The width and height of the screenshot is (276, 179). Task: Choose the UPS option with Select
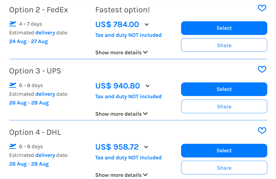(224, 89)
